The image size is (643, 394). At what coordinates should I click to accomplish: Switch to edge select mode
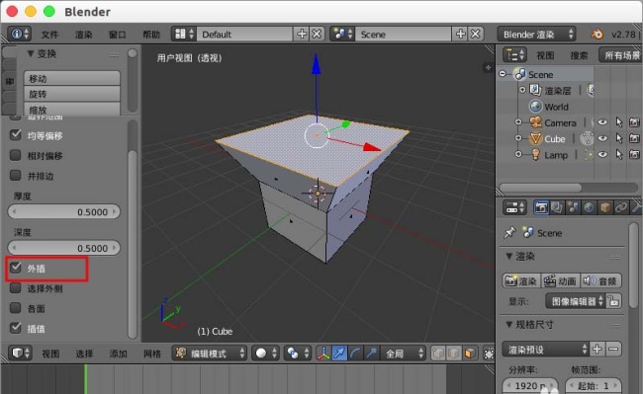453,354
